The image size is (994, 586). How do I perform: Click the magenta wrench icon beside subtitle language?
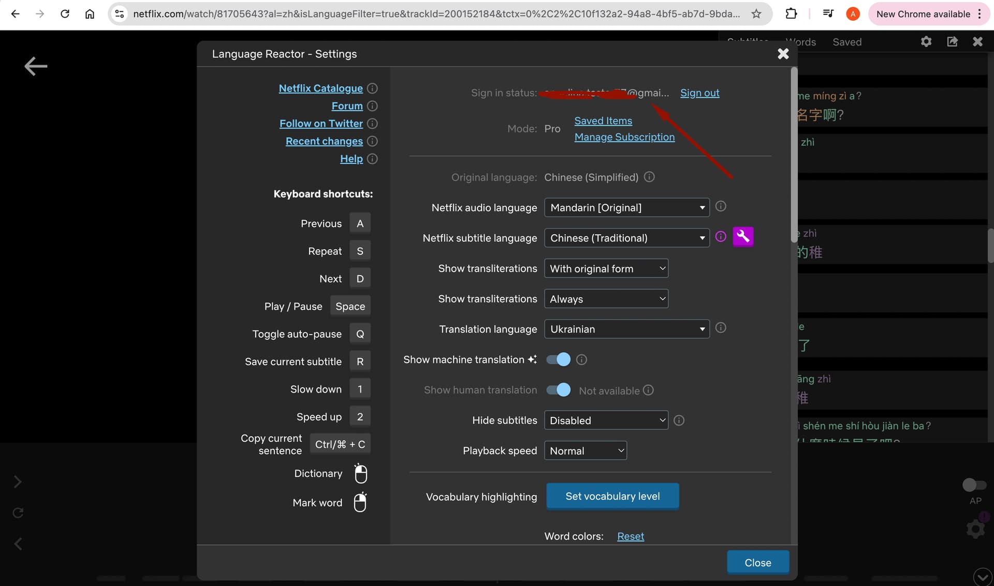coord(743,237)
